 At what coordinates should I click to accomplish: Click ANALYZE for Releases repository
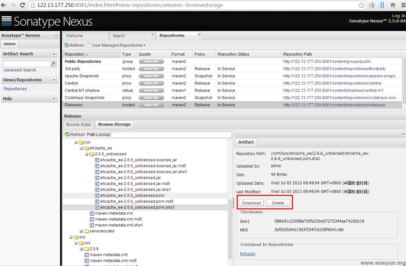click(151, 105)
